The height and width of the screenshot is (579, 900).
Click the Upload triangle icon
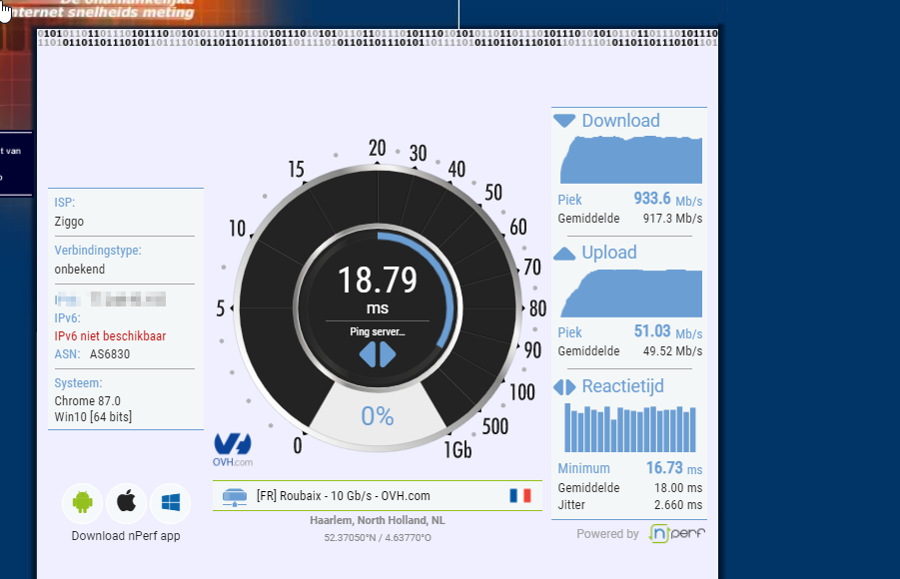[x=564, y=254]
